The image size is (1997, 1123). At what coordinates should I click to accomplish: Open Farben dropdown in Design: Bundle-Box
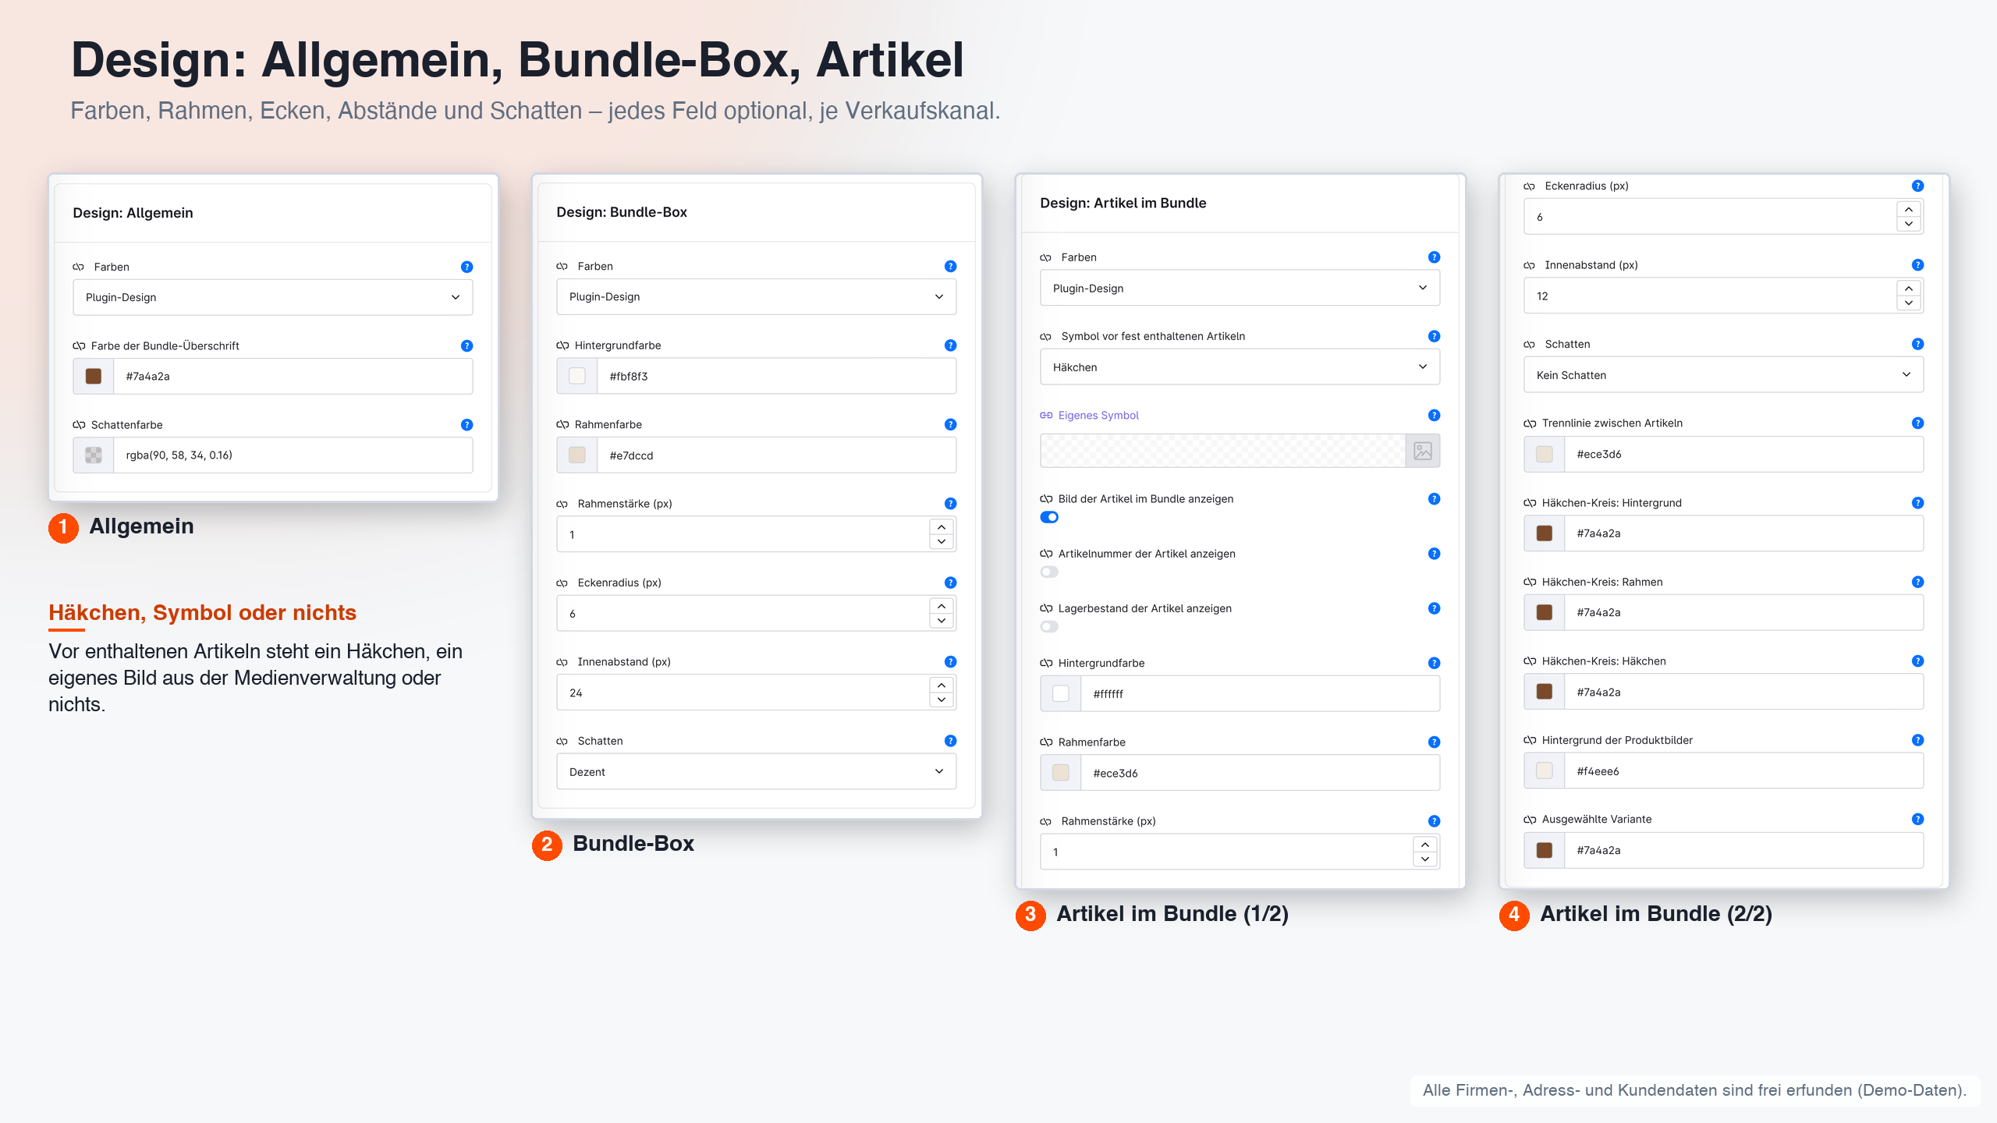pyautogui.click(x=757, y=296)
